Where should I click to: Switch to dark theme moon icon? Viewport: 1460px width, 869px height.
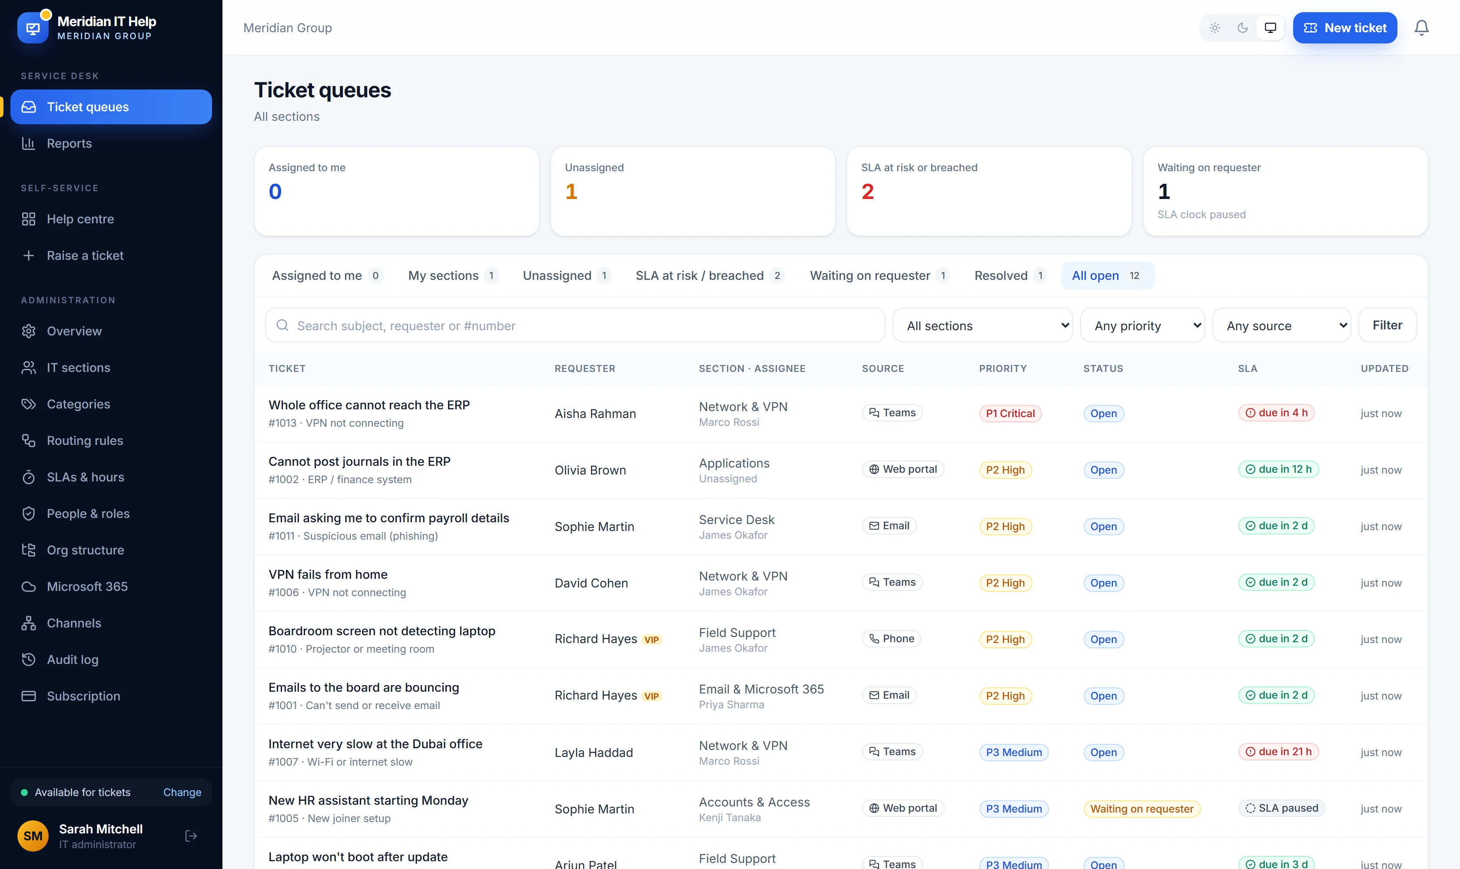coord(1242,27)
